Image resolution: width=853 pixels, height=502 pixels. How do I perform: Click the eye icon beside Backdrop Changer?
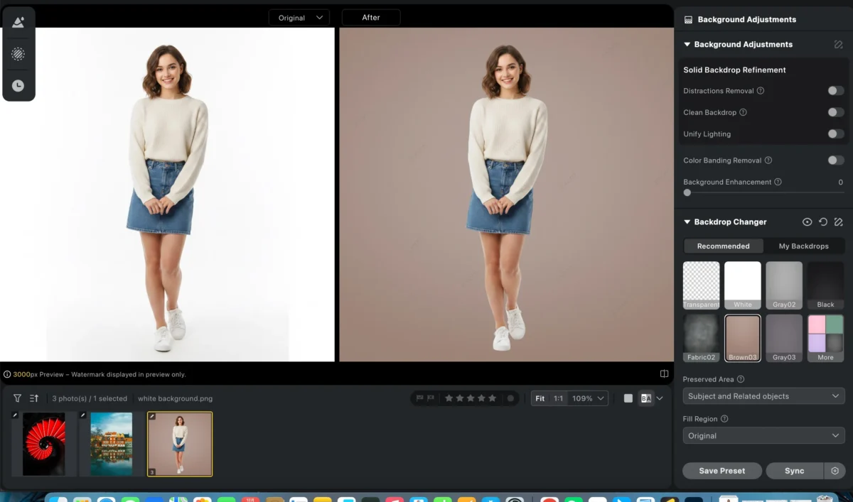(807, 222)
